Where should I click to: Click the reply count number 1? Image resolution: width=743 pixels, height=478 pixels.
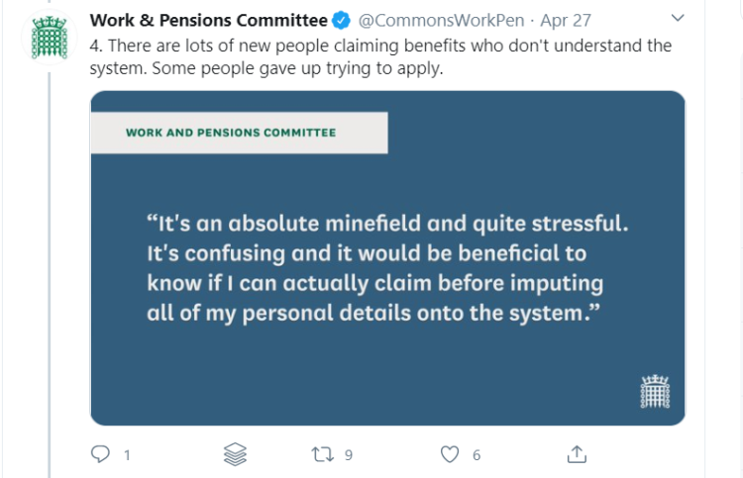[x=127, y=455]
